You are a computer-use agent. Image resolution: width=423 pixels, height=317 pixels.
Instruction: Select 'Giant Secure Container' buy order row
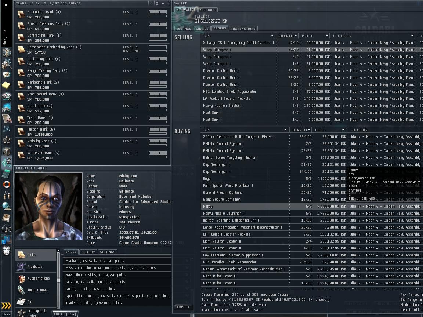point(312,199)
